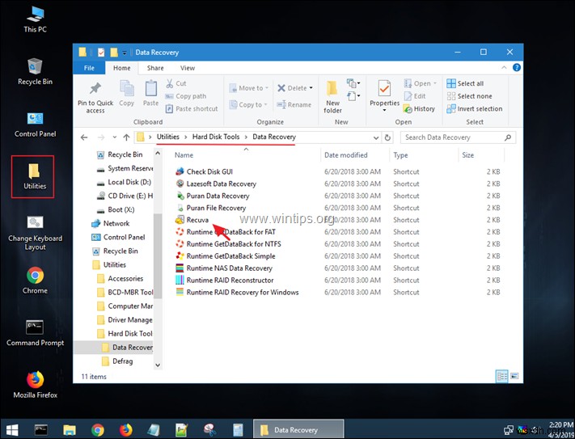Click Pin to Quick access
Screen dimensions: 575x439
[x=95, y=97]
